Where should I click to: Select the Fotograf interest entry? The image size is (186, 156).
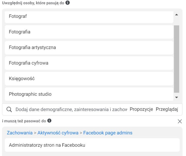(89, 17)
